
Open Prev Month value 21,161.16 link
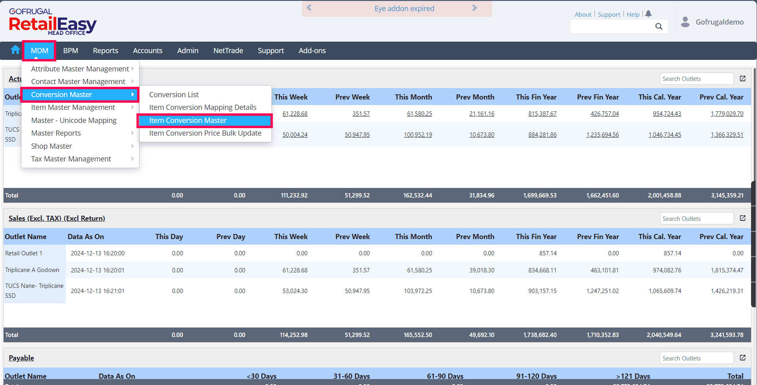pos(482,113)
